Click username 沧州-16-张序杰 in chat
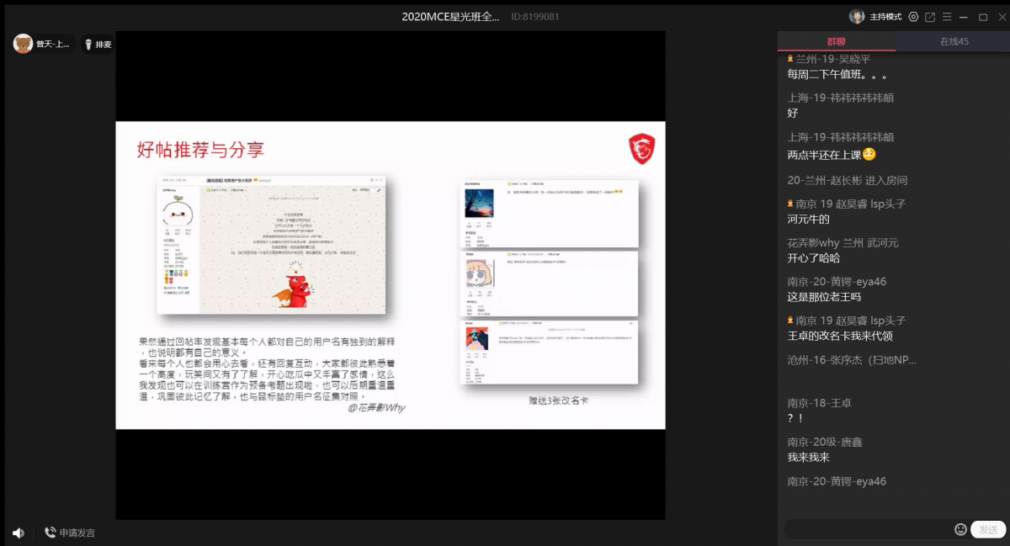 (851, 359)
